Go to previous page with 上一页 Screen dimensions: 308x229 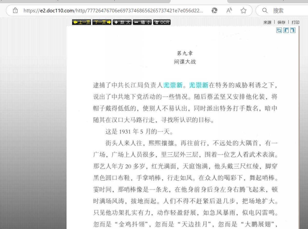click(81, 22)
